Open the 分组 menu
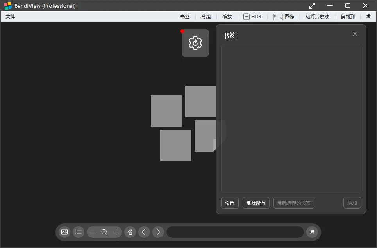The height and width of the screenshot is (248, 377). tap(206, 16)
